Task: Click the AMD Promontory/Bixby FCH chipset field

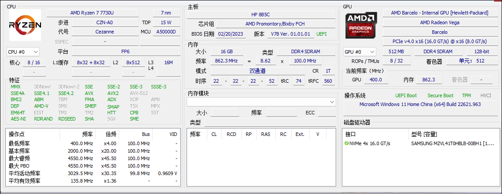Action: click(275, 24)
